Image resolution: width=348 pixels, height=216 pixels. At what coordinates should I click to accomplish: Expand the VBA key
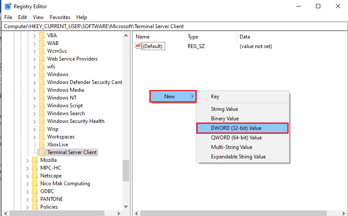(34, 35)
